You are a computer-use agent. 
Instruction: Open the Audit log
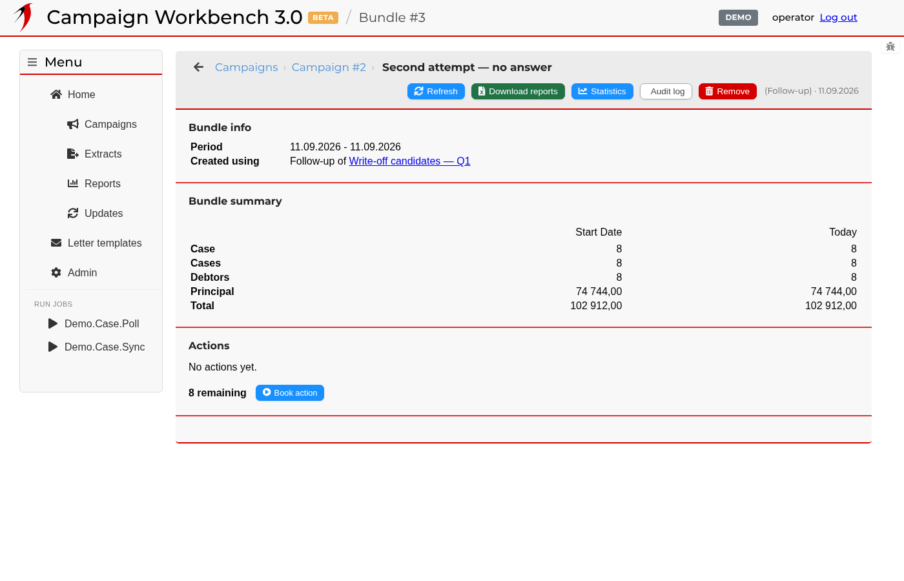pos(666,91)
